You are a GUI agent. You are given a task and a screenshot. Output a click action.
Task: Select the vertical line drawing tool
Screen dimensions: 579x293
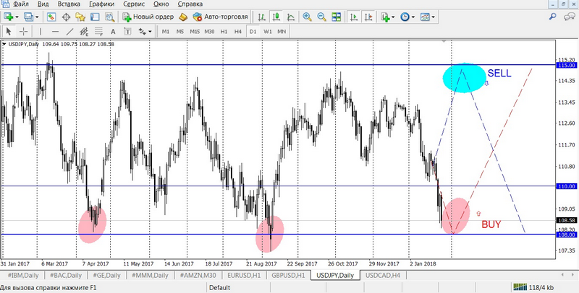coord(42,32)
